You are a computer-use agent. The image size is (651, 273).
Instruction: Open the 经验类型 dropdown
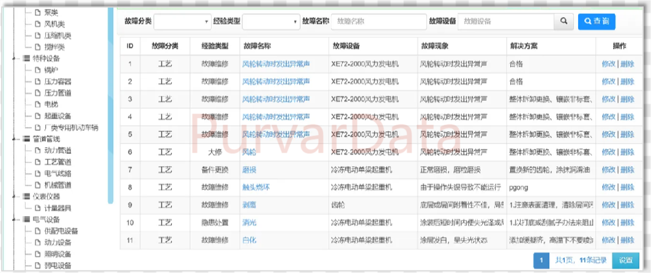270,21
